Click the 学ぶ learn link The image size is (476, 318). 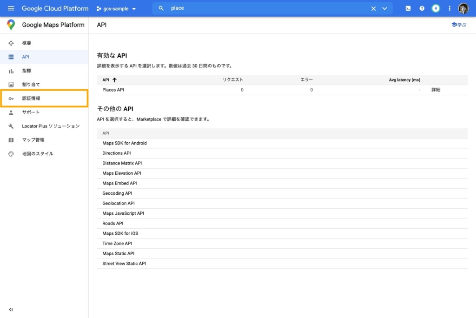[459, 25]
